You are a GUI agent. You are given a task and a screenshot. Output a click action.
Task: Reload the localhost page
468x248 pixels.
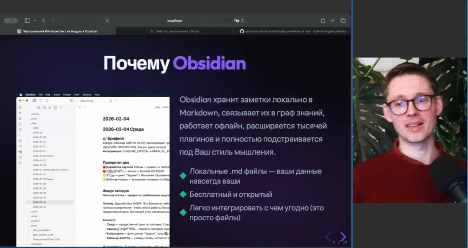point(242,21)
